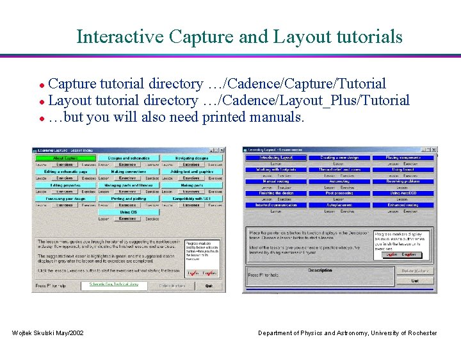Open Managing parts and libraries lesson
This screenshot has height=346, width=461.
tap(129, 185)
